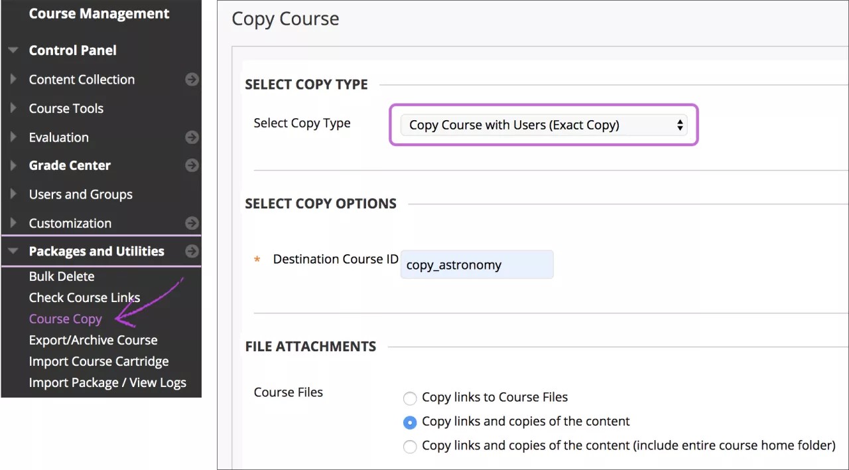Select the option including entire course home folder

pos(410,447)
